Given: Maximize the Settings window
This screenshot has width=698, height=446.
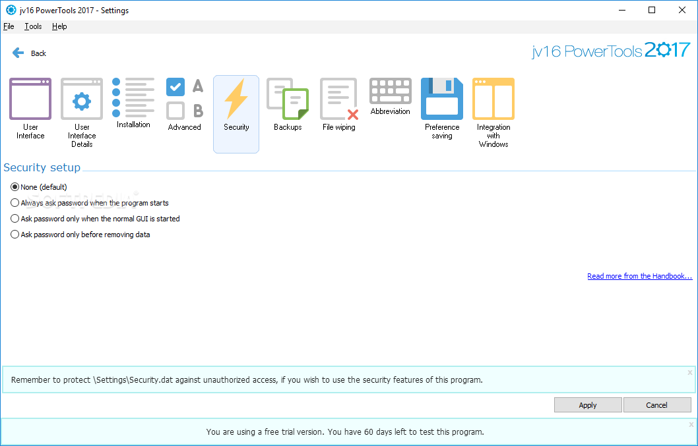Looking at the screenshot, I should 652,10.
